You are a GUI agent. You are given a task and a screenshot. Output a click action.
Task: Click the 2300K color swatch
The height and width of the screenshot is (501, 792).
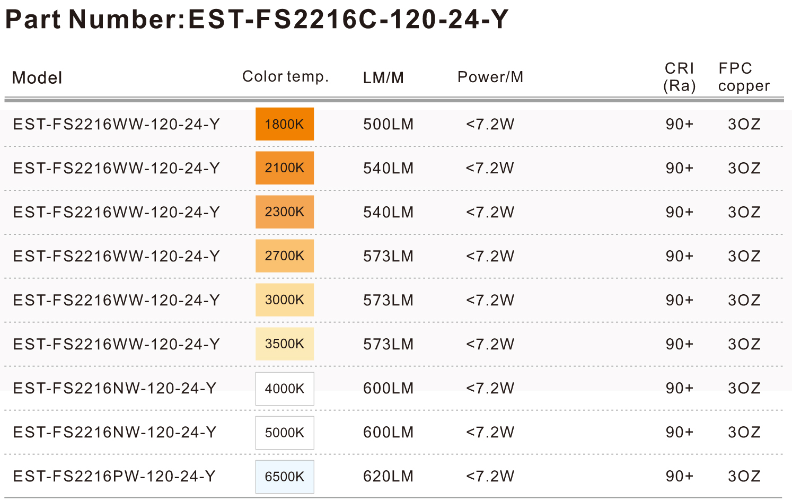click(x=285, y=212)
